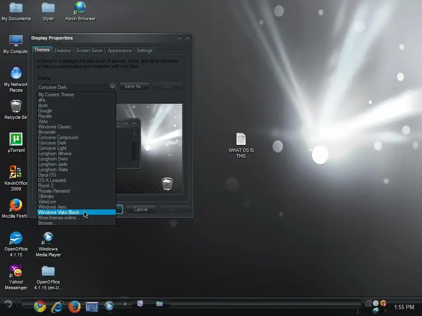Choose the Royal 2 theme
The width and height of the screenshot is (422, 316).
click(x=76, y=186)
